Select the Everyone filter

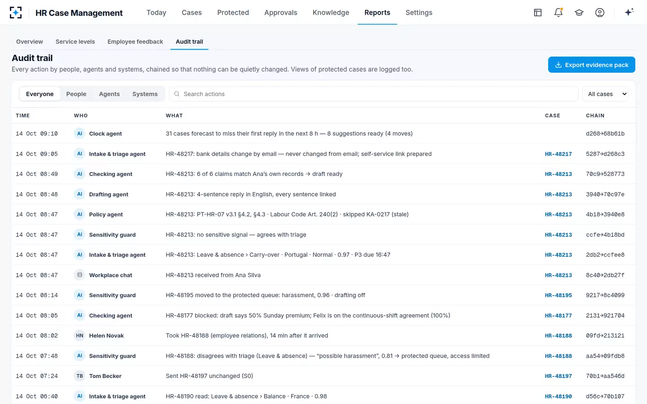[40, 94]
